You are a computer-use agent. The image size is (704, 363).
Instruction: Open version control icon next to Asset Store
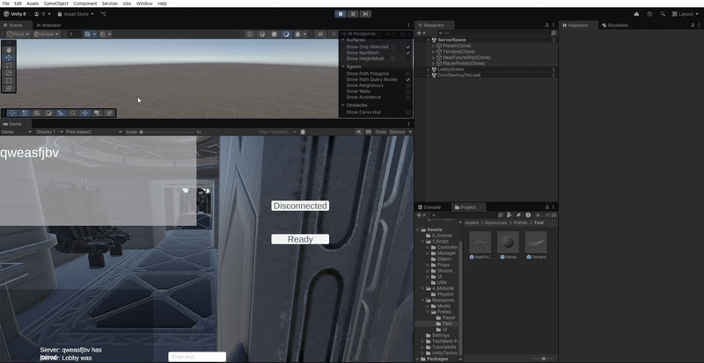103,14
